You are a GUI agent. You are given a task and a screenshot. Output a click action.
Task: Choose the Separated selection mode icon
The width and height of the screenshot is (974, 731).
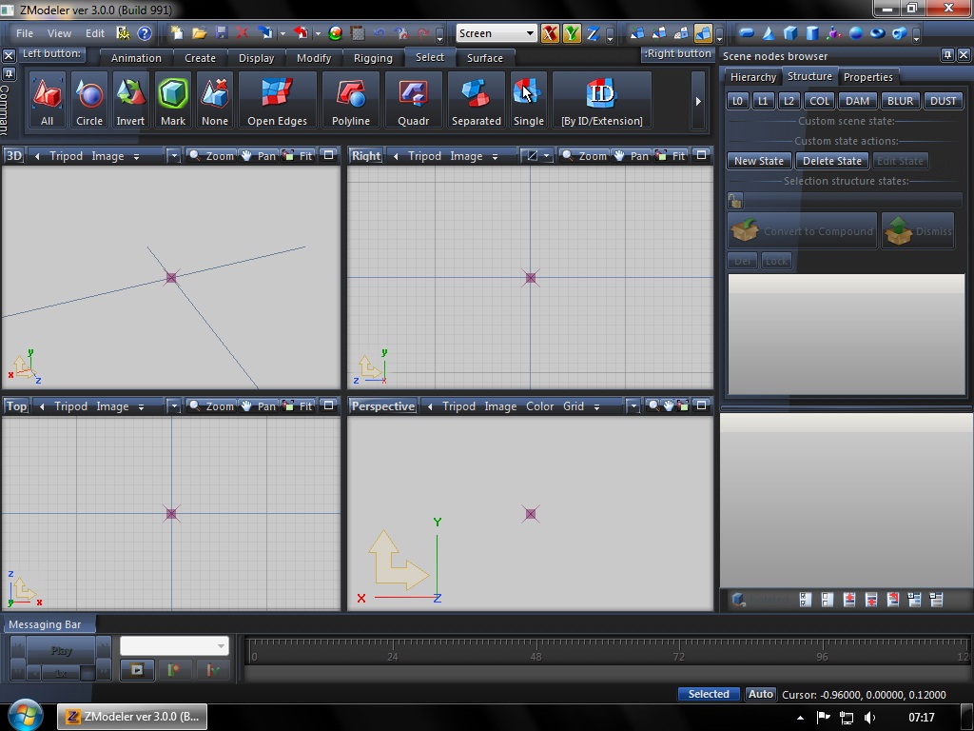(x=476, y=95)
